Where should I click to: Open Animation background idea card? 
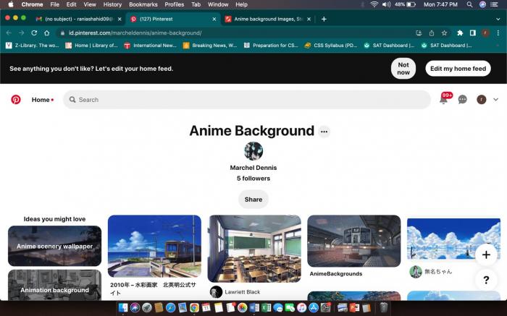(54, 286)
